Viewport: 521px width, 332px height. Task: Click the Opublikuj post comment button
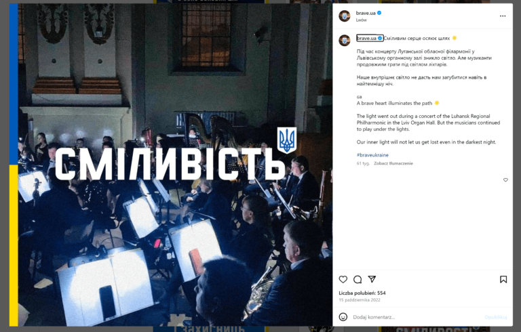pyautogui.click(x=495, y=317)
